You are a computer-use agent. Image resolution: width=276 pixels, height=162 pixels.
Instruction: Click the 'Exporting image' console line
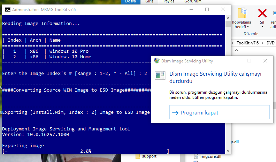23,146
